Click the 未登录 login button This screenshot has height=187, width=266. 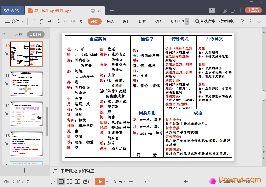(x=253, y=10)
